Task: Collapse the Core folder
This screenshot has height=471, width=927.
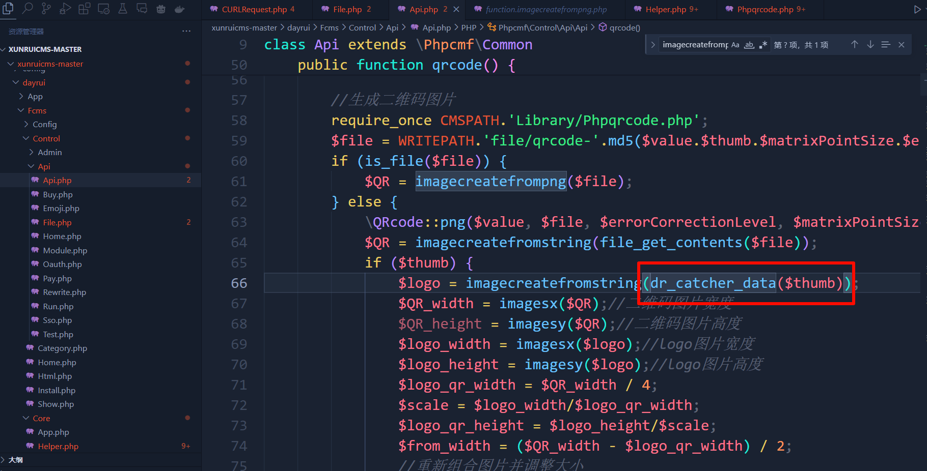Action: (41, 418)
